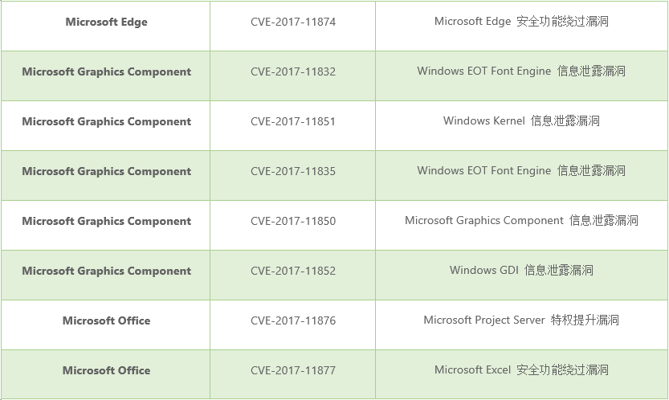Click Microsoft Office in the CVE-2017-11876 row
Viewport: 669px width, 400px height.
tap(106, 321)
